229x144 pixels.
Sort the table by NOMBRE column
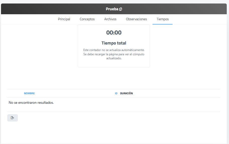[x=29, y=93]
